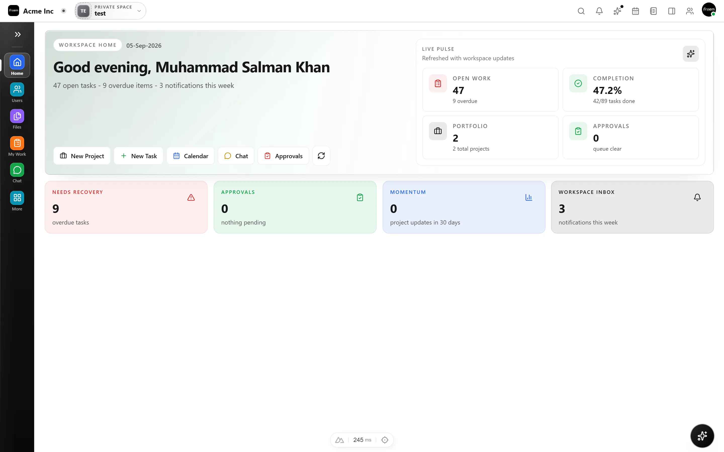Open Live Pulse Approvals queue clear card
Image resolution: width=724 pixels, height=452 pixels.
pos(631,137)
